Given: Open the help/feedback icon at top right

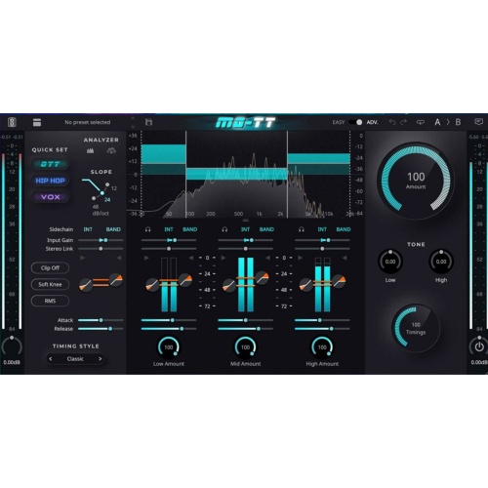Looking at the screenshot, I should point(478,122).
